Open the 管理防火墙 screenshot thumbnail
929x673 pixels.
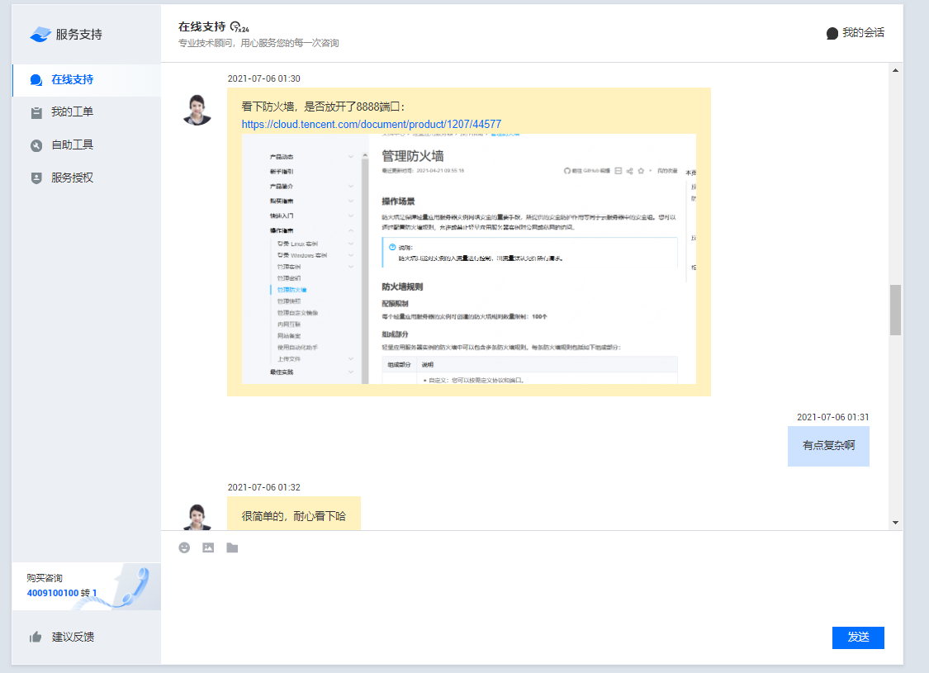[x=468, y=258]
